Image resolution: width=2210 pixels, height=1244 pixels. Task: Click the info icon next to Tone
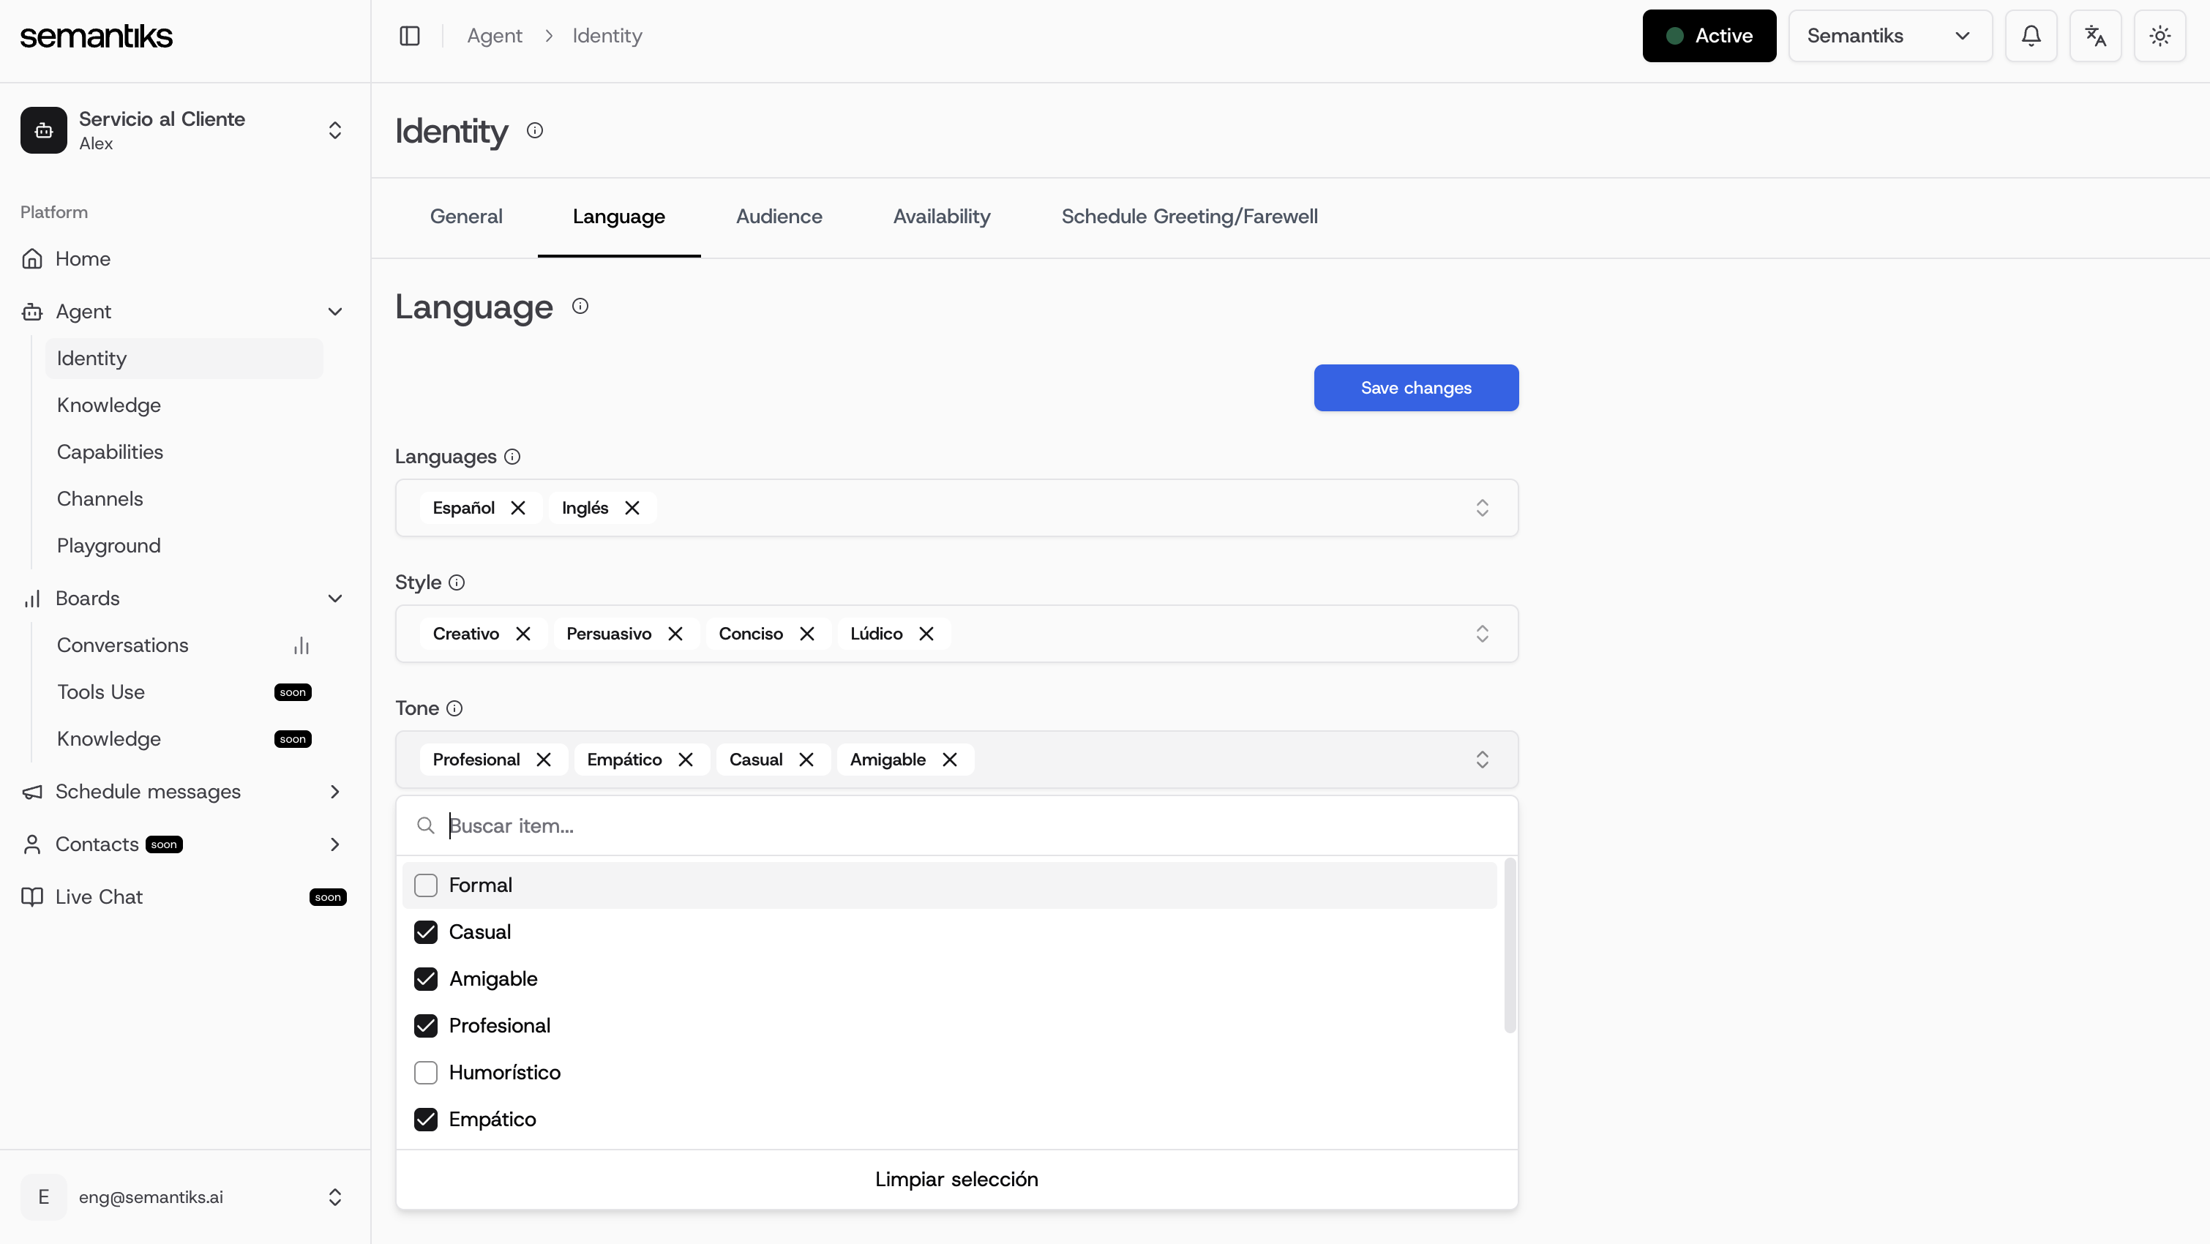454,708
